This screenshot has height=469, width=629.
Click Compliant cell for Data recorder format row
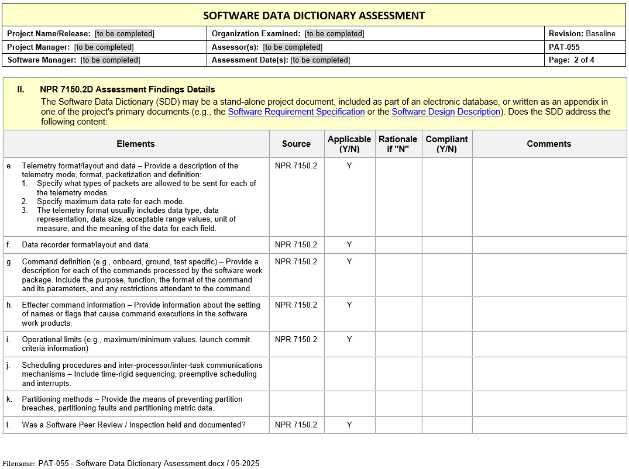click(447, 245)
